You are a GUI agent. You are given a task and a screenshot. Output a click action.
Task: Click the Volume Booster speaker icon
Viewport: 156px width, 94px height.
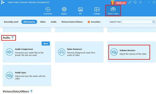pyautogui.click(x=114, y=52)
